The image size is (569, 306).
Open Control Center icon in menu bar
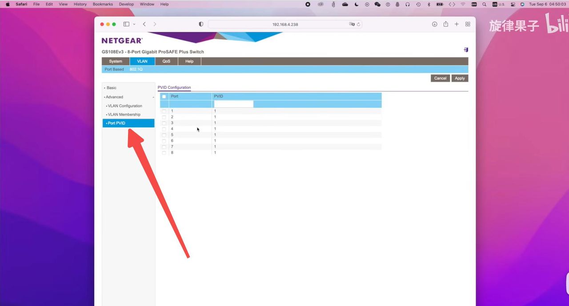[513, 4]
